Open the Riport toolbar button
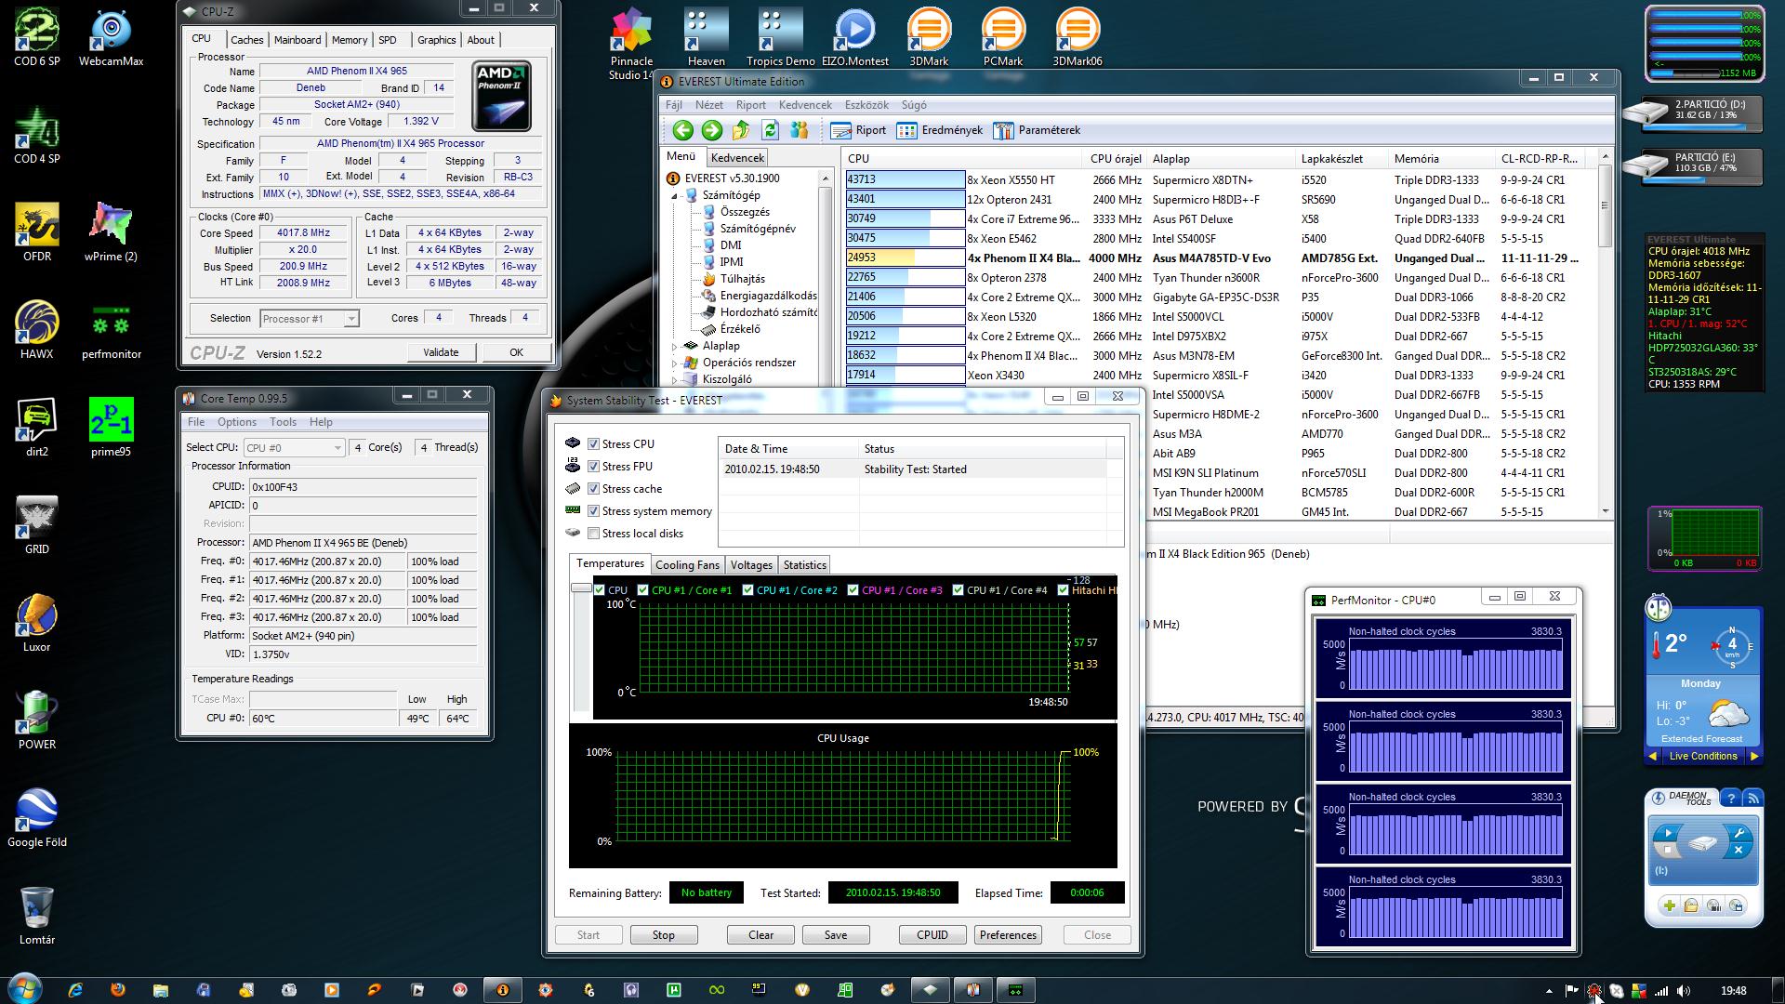Screen dimensions: 1785x1004 [858, 130]
